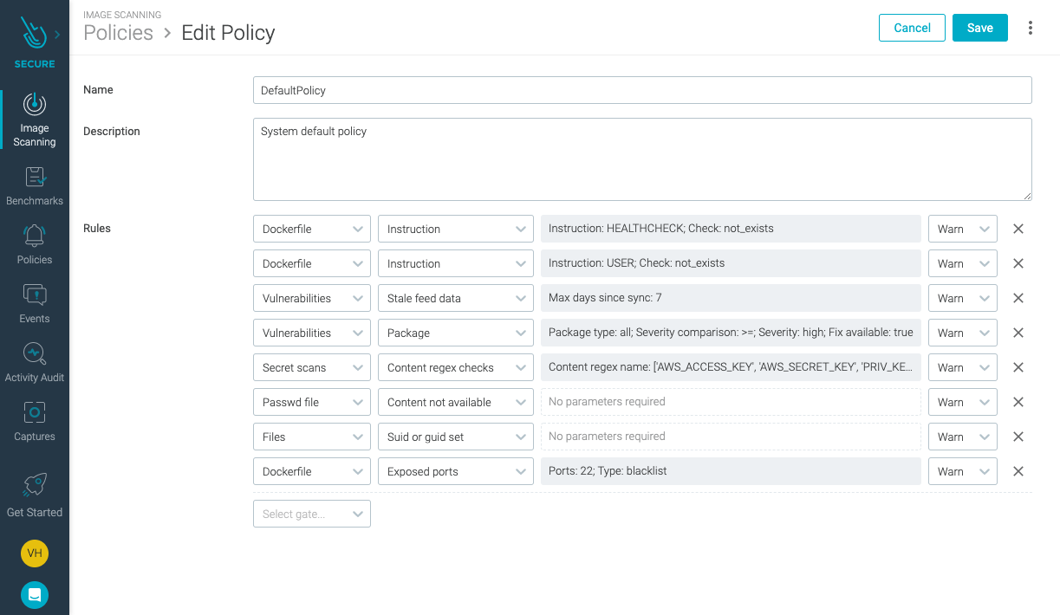
Task: Expand sidebar using chevron next to logo
Action: point(57,35)
